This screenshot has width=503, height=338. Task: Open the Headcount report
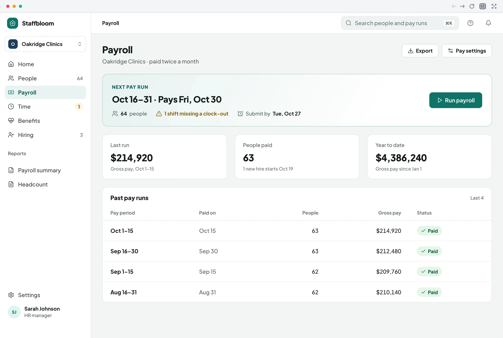pos(45,184)
